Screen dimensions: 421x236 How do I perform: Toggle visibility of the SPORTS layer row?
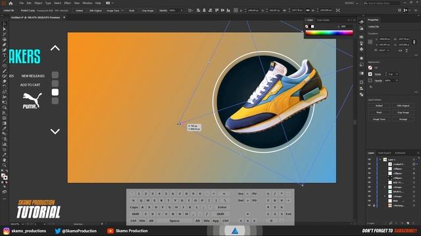click(x=370, y=191)
